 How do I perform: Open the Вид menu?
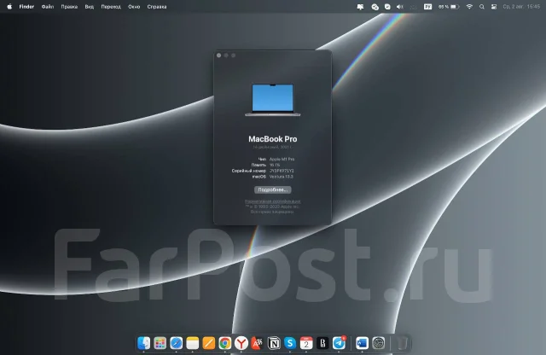[90, 7]
